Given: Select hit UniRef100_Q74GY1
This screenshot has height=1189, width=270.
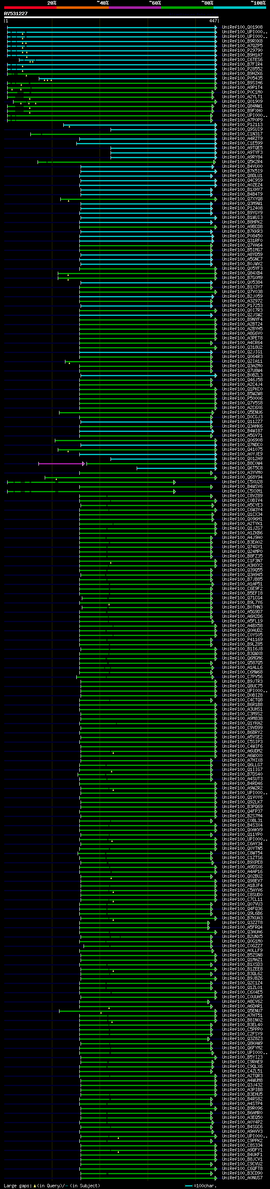Looking at the screenshot, I should click(x=242, y=547).
